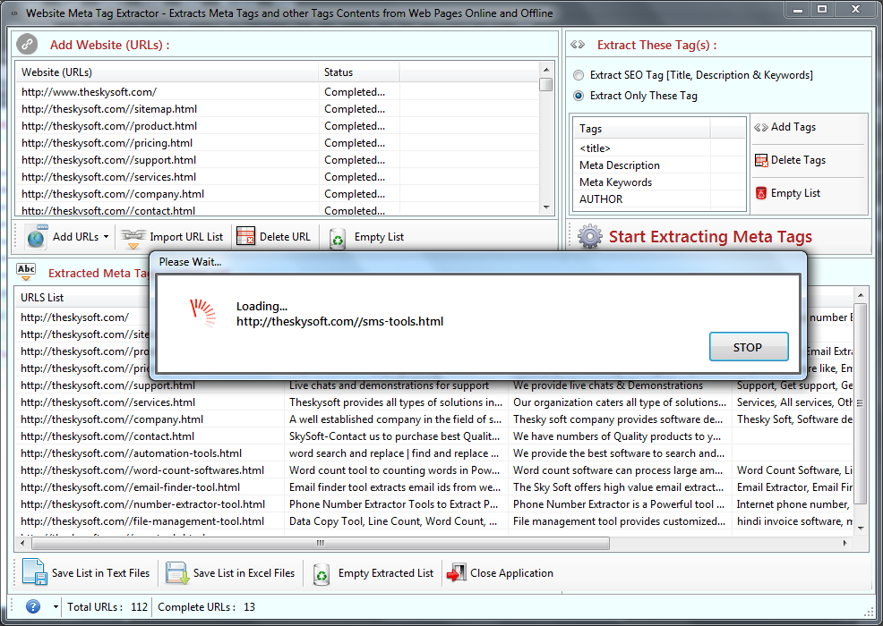This screenshot has width=883, height=626.
Task: Click the Empty Extracted List recycle icon
Action: [321, 574]
